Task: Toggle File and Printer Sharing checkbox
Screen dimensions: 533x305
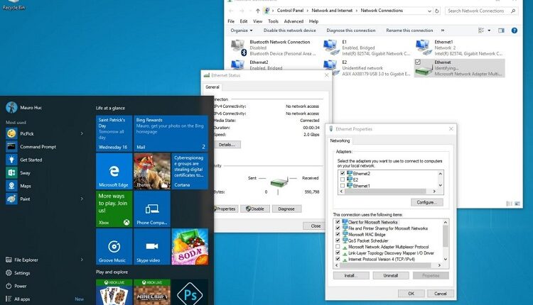Action: point(338,228)
